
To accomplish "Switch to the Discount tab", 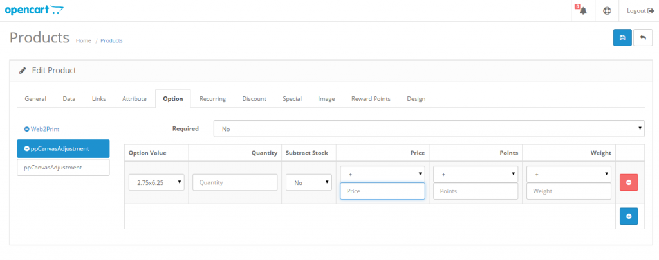I will point(254,99).
